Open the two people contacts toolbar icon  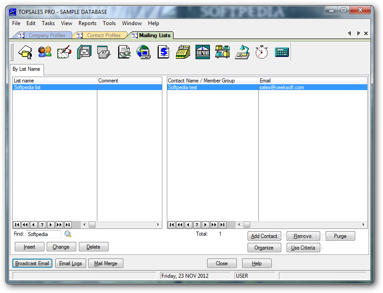coord(45,52)
